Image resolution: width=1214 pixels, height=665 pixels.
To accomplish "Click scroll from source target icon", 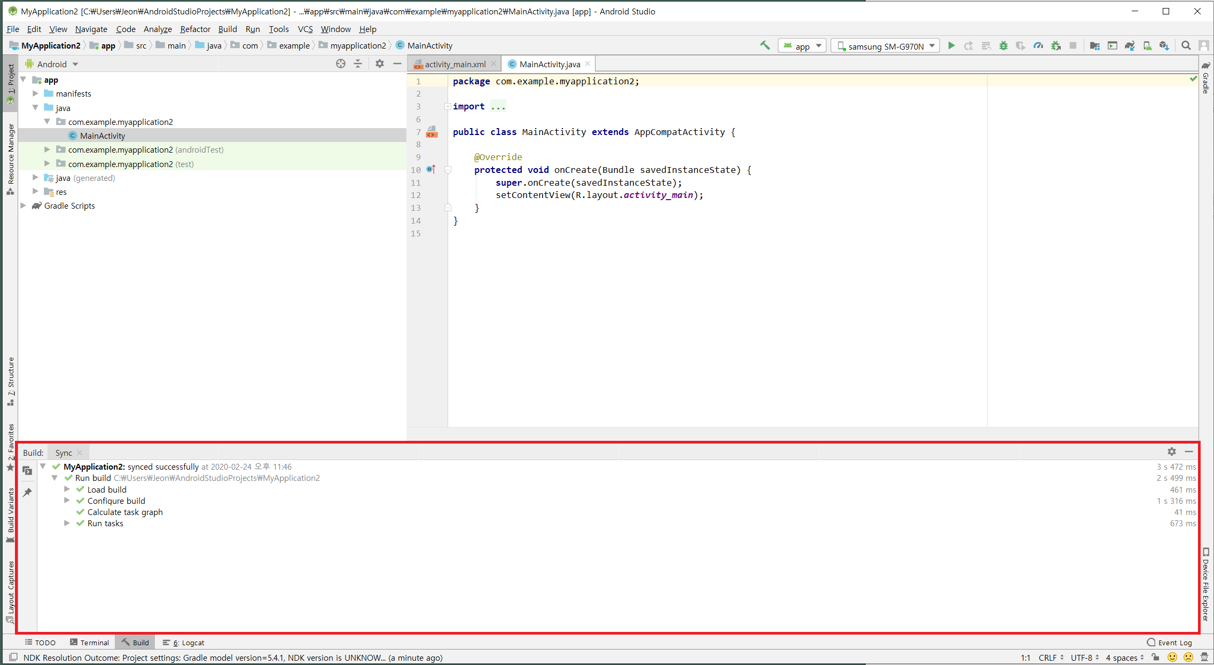I will click(x=341, y=64).
